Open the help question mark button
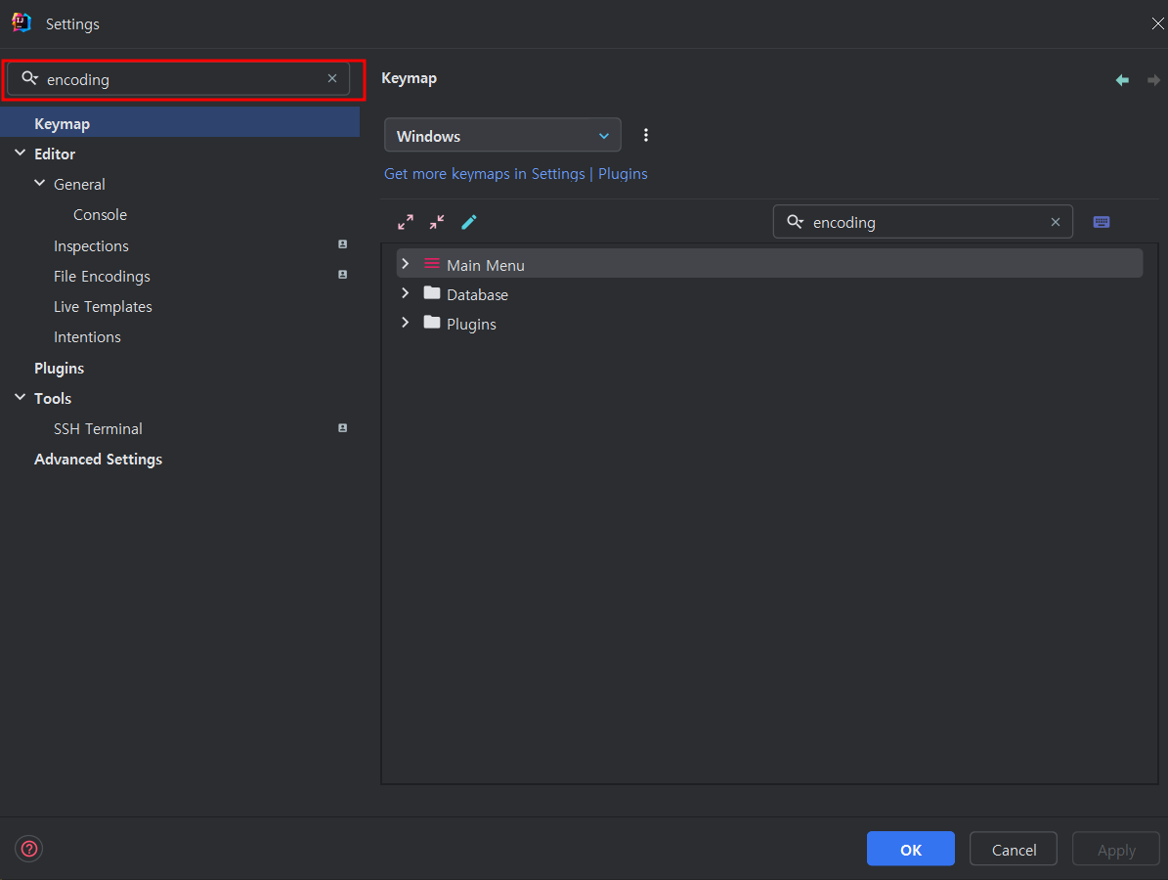Viewport: 1168px width, 880px height. click(x=29, y=849)
